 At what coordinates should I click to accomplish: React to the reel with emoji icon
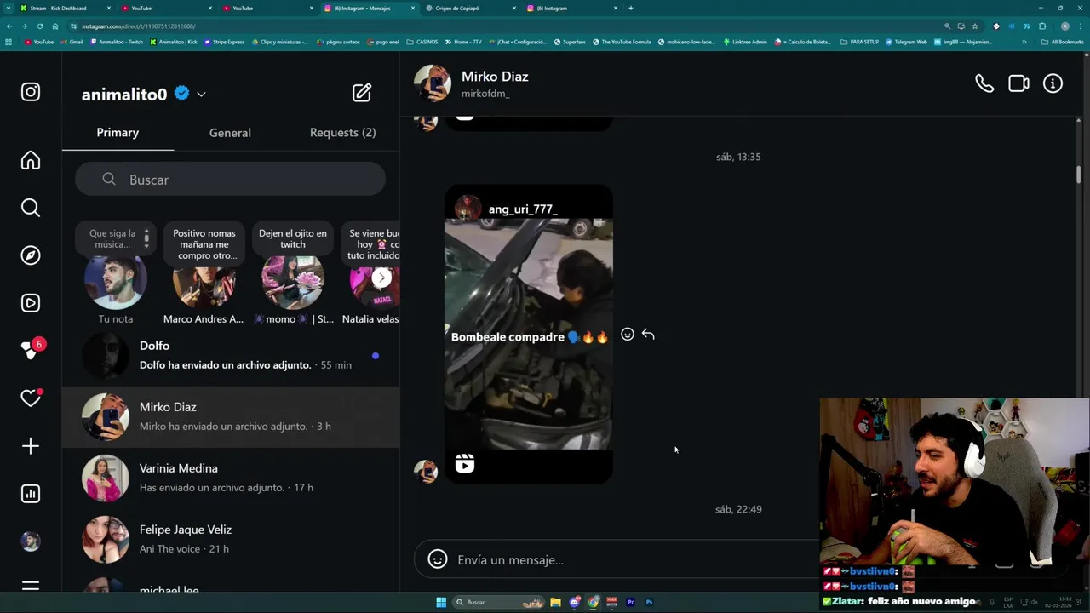(628, 335)
